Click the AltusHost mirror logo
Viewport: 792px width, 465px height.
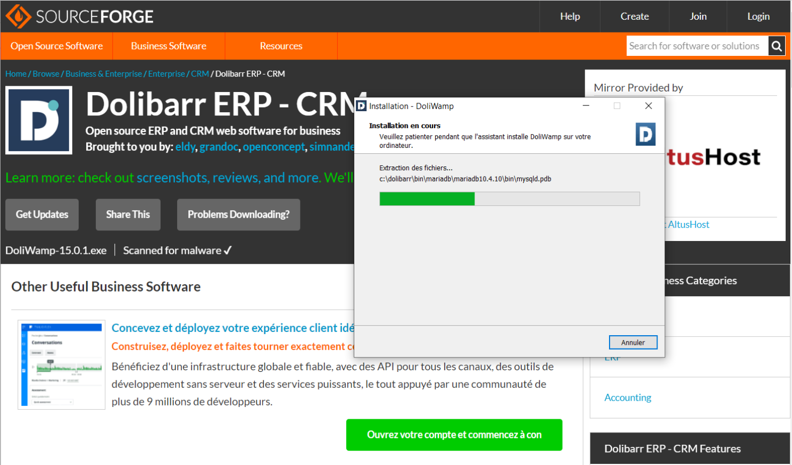(714, 157)
